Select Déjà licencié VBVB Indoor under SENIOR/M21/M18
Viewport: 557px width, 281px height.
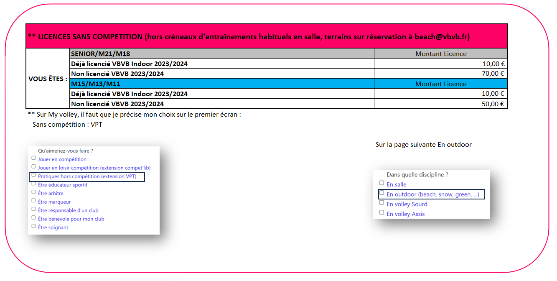pos(222,64)
